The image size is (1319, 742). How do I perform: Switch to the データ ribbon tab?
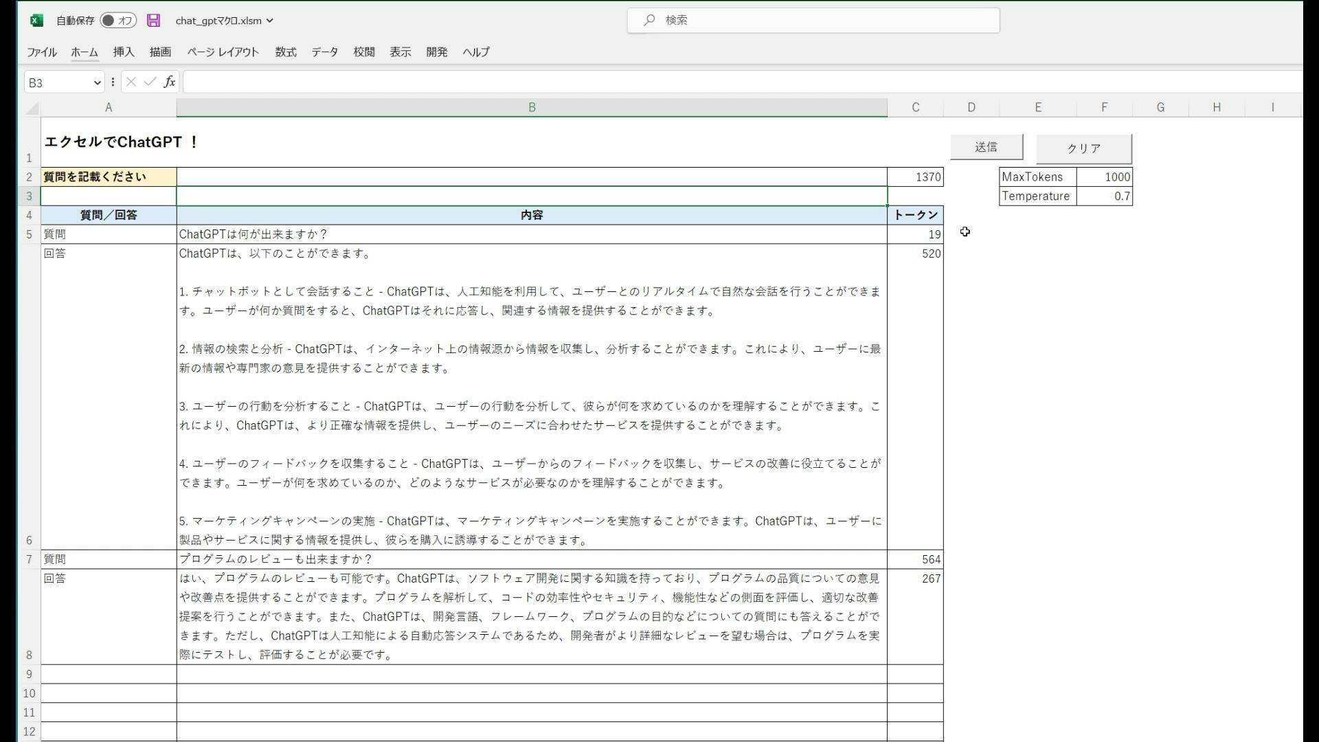[x=324, y=52]
